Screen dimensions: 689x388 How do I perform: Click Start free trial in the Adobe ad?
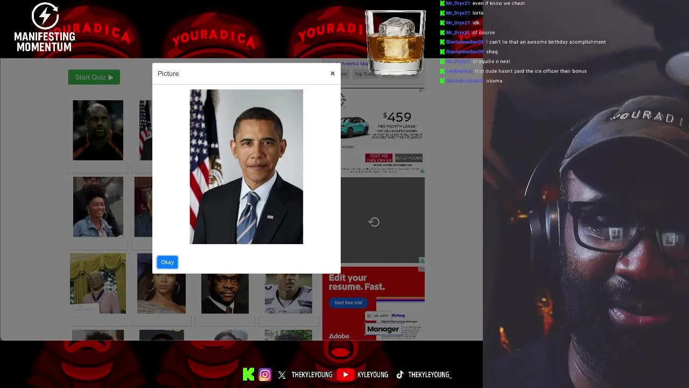click(348, 303)
